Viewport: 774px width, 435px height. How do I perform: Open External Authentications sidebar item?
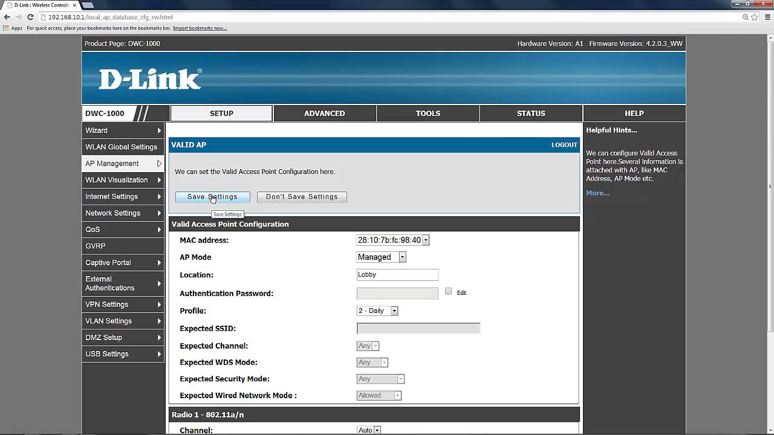click(x=123, y=283)
